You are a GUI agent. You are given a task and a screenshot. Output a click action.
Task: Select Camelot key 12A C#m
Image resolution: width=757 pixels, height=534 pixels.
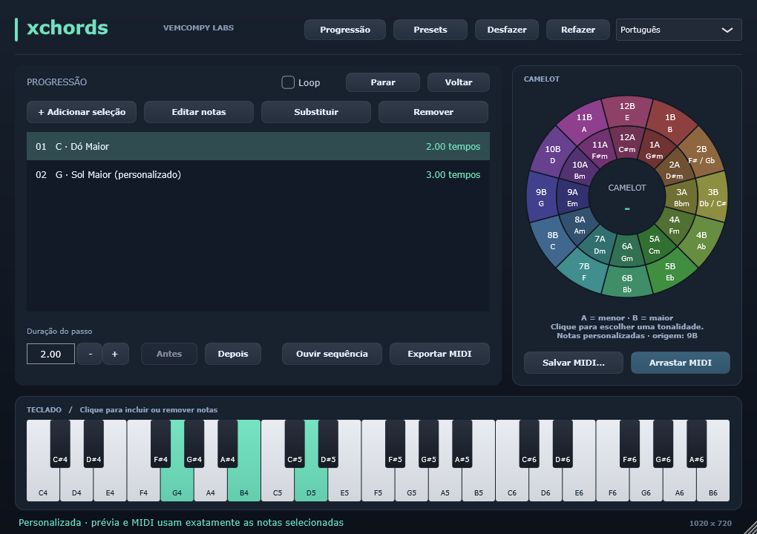tap(627, 142)
